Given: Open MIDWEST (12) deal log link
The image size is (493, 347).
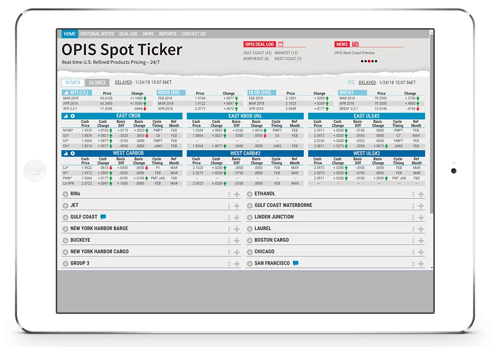Looking at the screenshot, I should tap(286, 53).
